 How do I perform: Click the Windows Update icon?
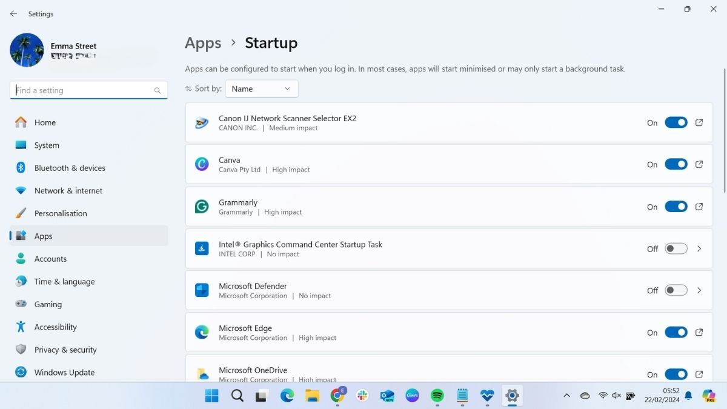point(21,372)
